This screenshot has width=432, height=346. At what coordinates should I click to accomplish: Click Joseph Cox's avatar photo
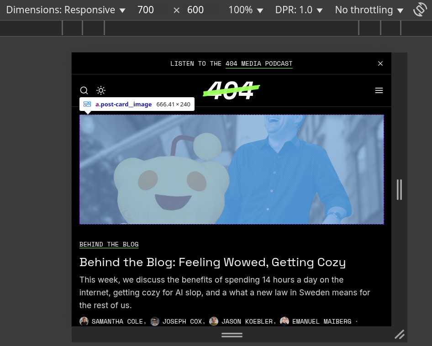pyautogui.click(x=154, y=321)
